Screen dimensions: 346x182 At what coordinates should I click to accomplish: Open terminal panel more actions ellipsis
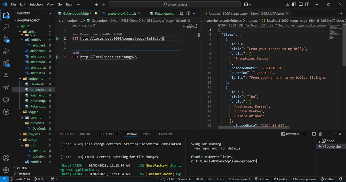[x=327, y=134]
